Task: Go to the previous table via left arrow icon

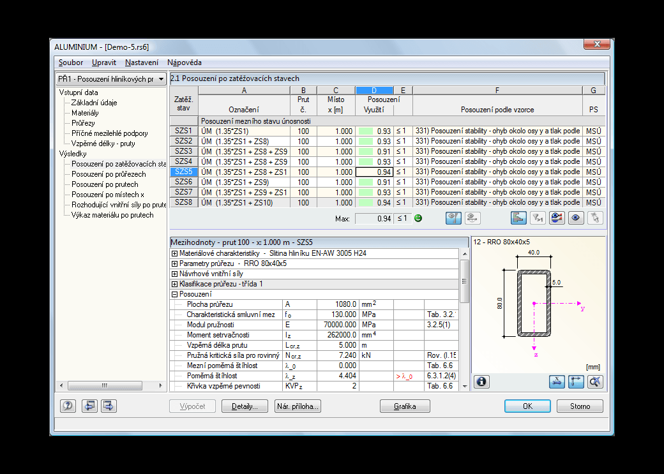Action: point(89,406)
